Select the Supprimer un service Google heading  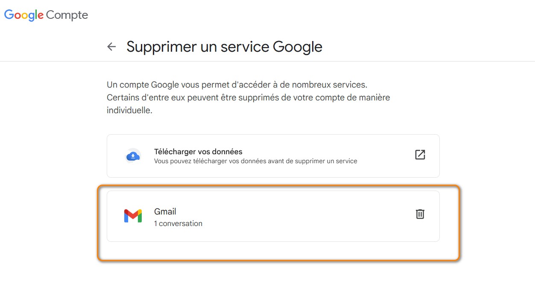coord(224,46)
